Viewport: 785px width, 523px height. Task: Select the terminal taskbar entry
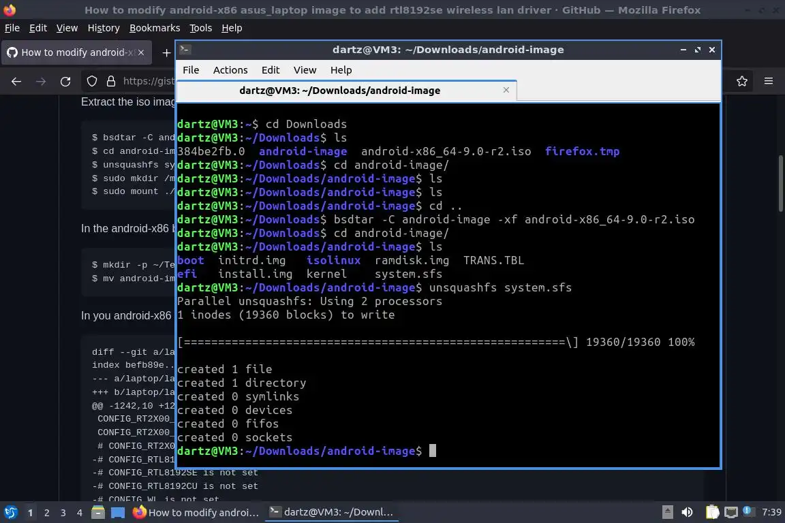(331, 513)
